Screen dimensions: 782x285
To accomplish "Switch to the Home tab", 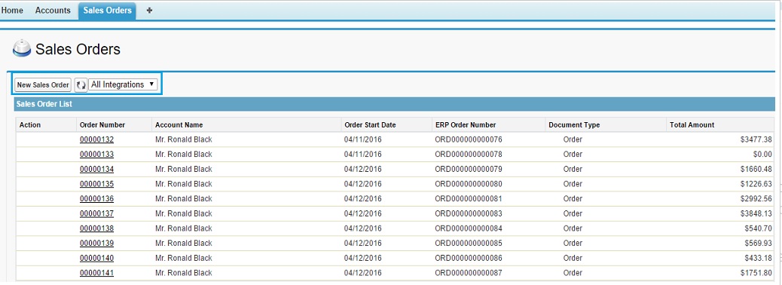I will tap(12, 10).
